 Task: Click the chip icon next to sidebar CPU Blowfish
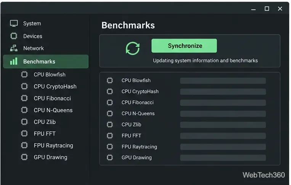click(24, 75)
